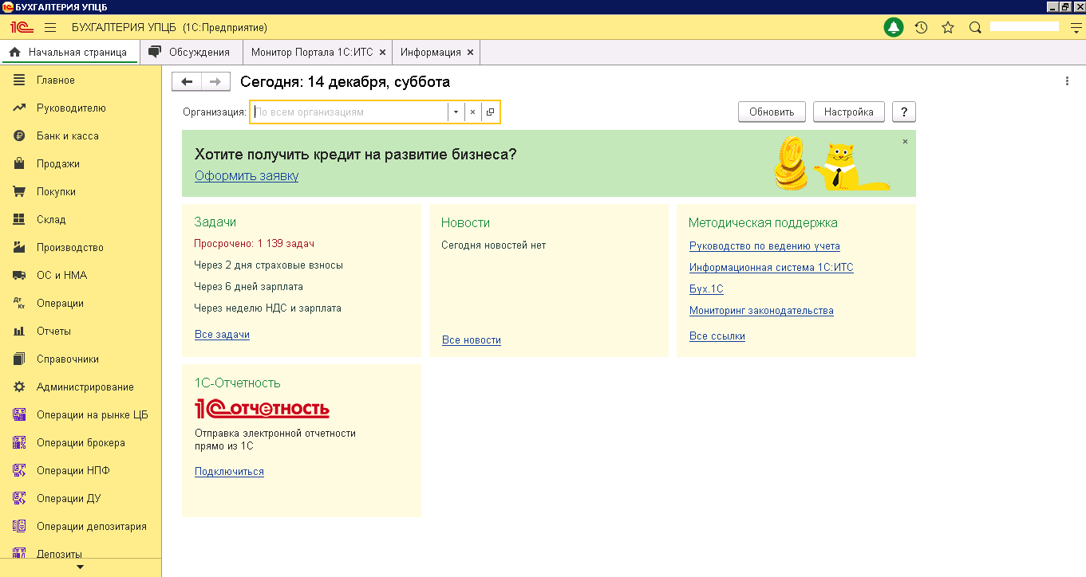Click the Операции ДУ icon
The image size is (1086, 577).
(x=19, y=498)
